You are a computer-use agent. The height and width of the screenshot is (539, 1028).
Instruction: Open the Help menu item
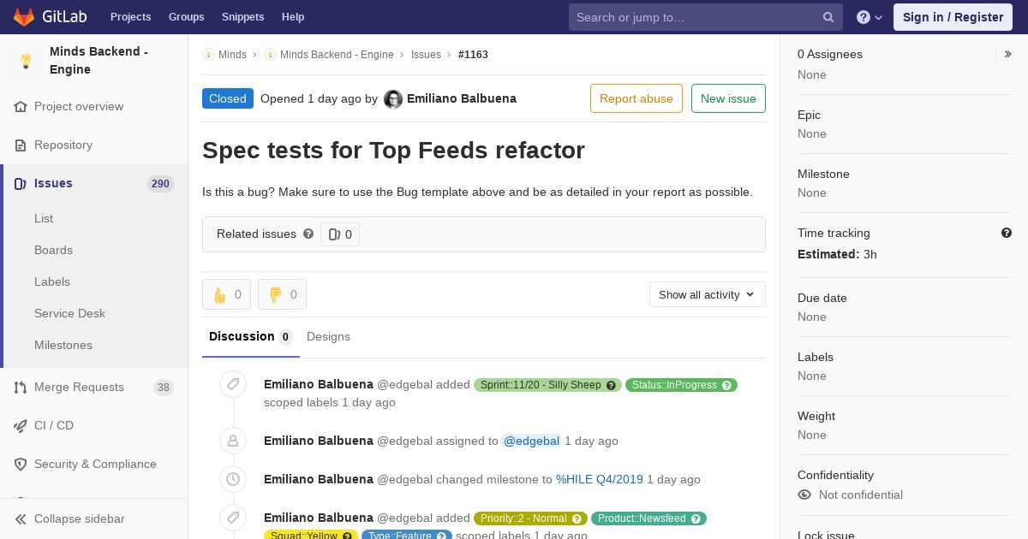tap(293, 17)
